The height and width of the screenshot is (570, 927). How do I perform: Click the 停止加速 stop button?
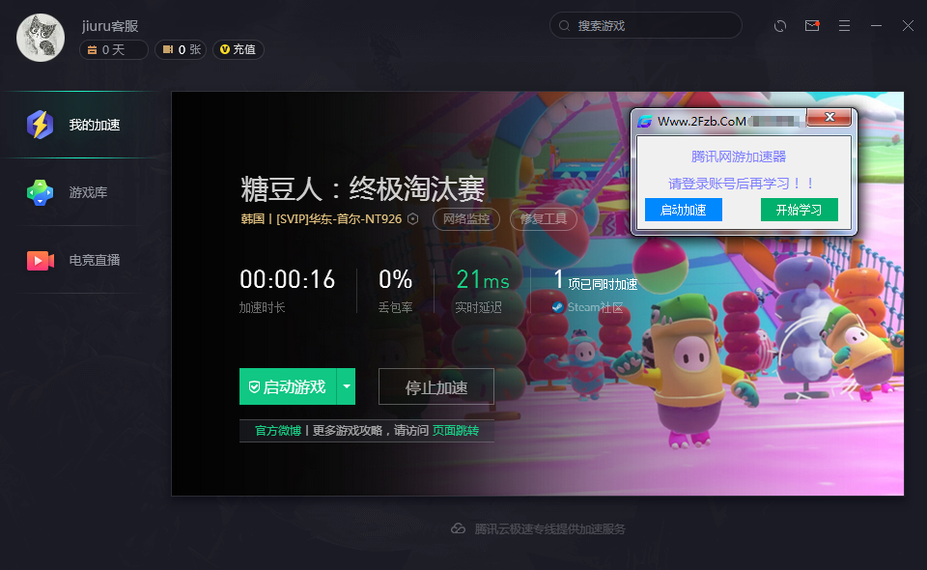click(x=436, y=386)
